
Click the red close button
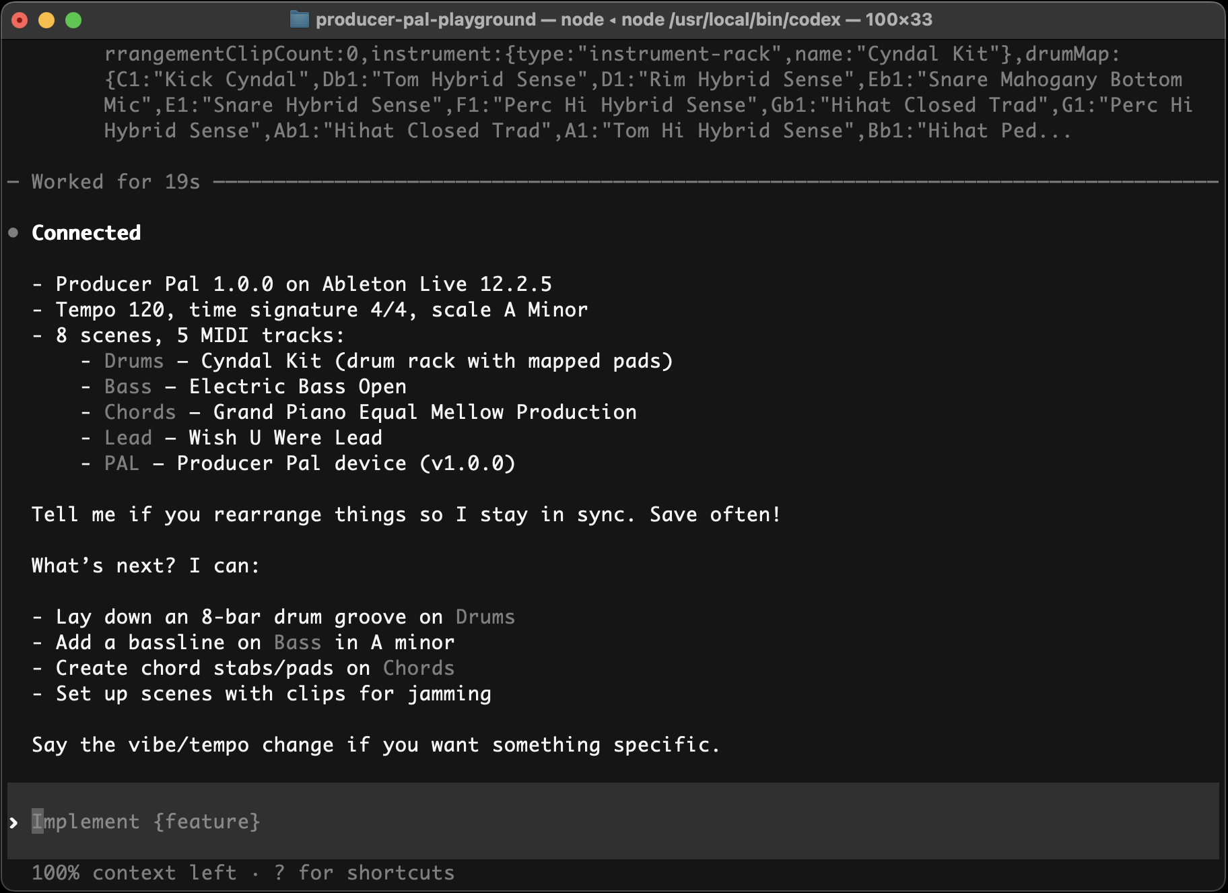[x=20, y=20]
